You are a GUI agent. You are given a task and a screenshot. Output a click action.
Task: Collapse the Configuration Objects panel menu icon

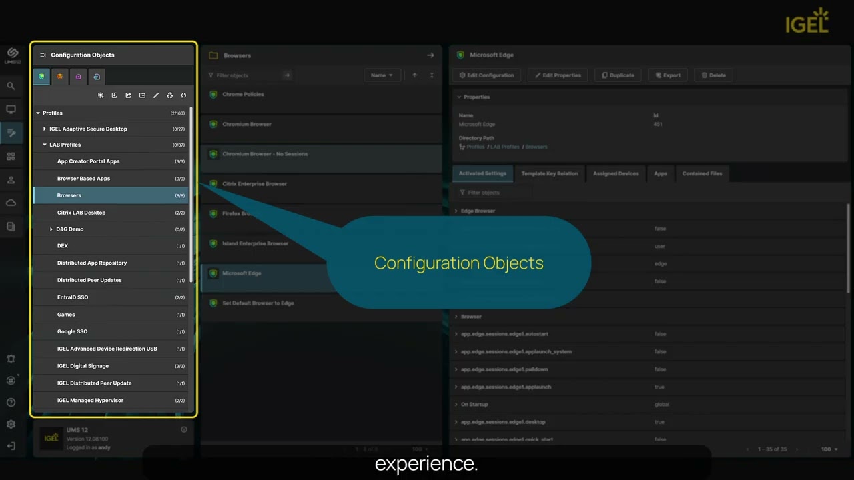point(43,55)
